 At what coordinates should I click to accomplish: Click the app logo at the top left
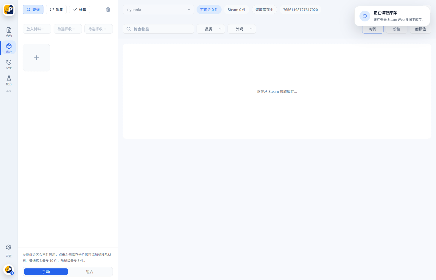[x=9, y=9]
